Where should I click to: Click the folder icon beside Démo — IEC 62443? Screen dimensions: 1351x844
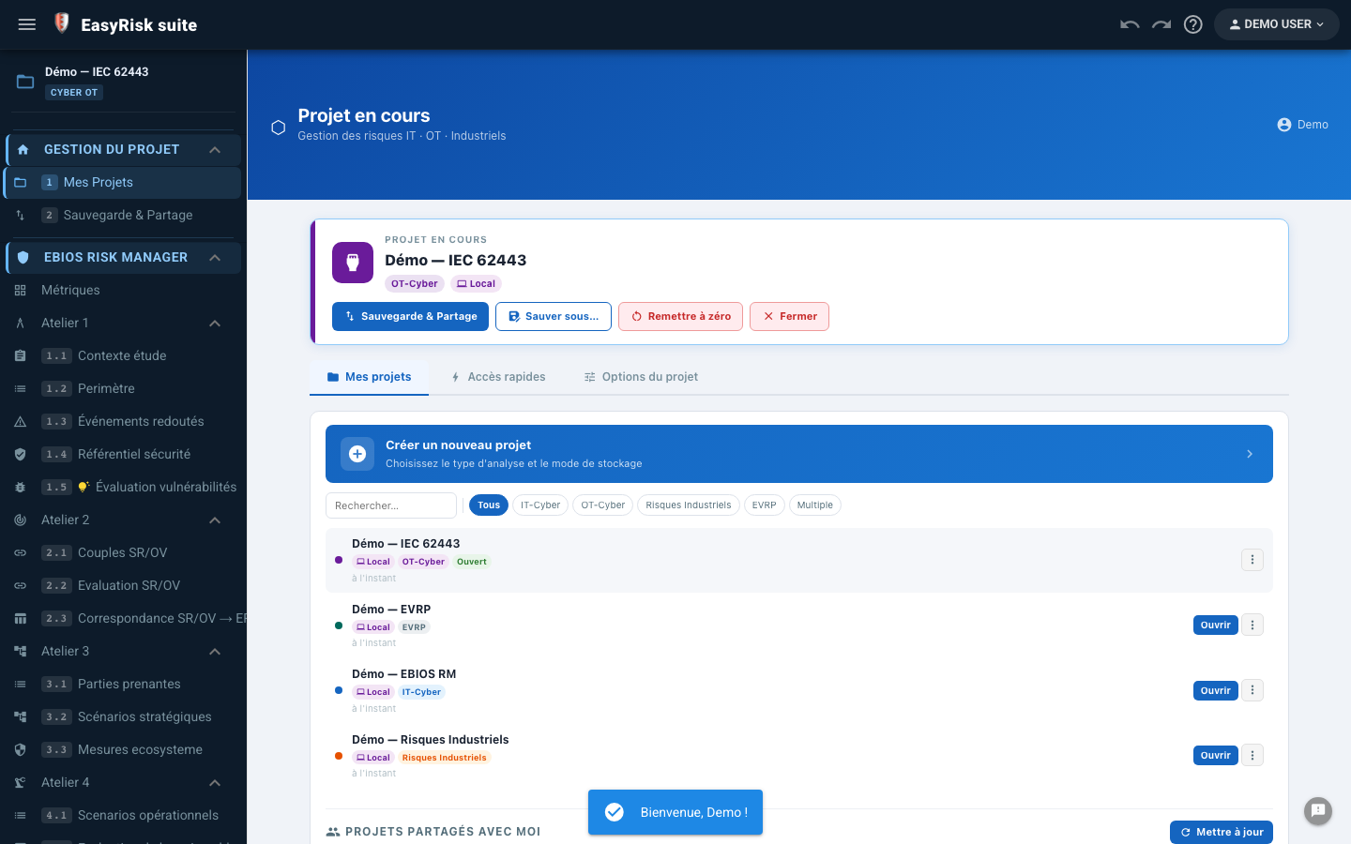(25, 82)
